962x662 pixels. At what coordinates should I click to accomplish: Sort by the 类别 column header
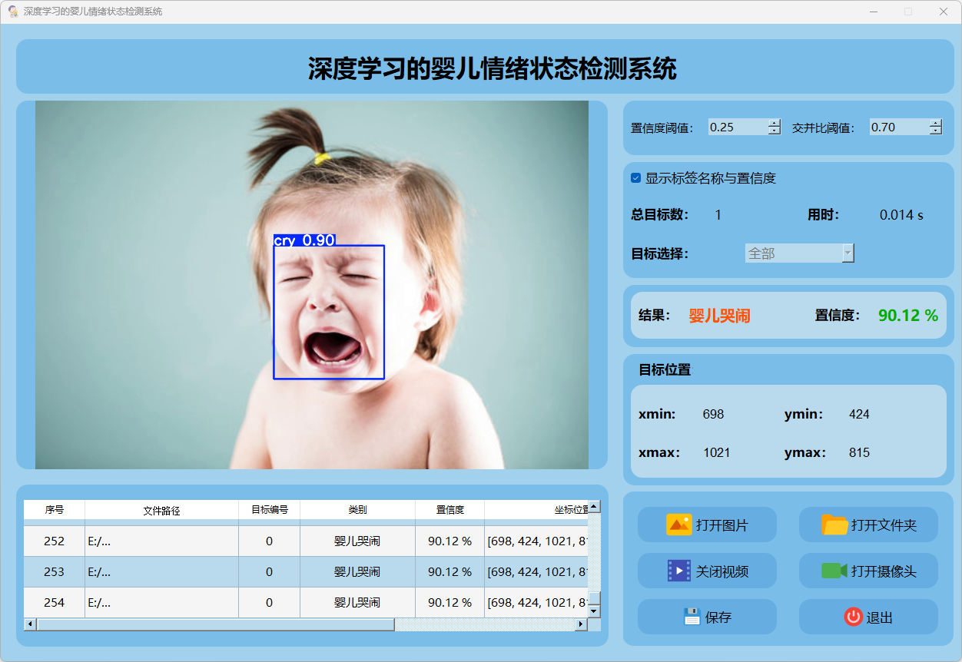point(357,510)
